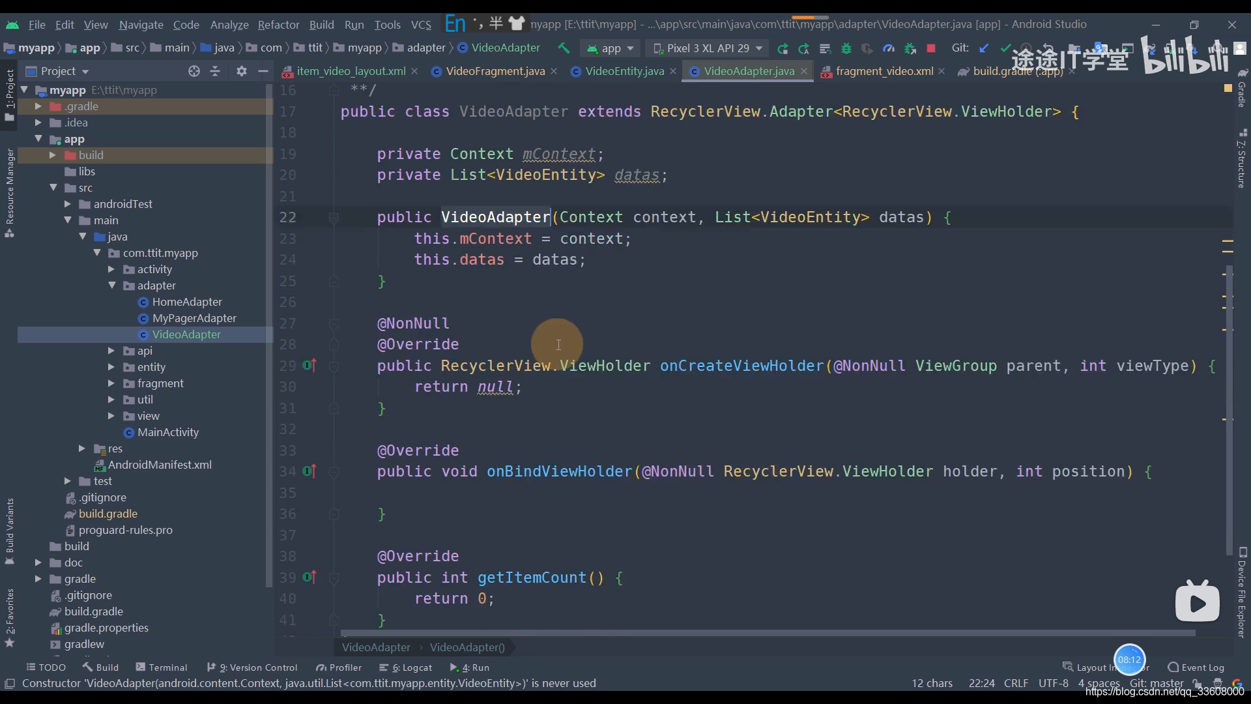The height and width of the screenshot is (704, 1251).
Task: Open the TODO tool window
Action: pyautogui.click(x=46, y=667)
